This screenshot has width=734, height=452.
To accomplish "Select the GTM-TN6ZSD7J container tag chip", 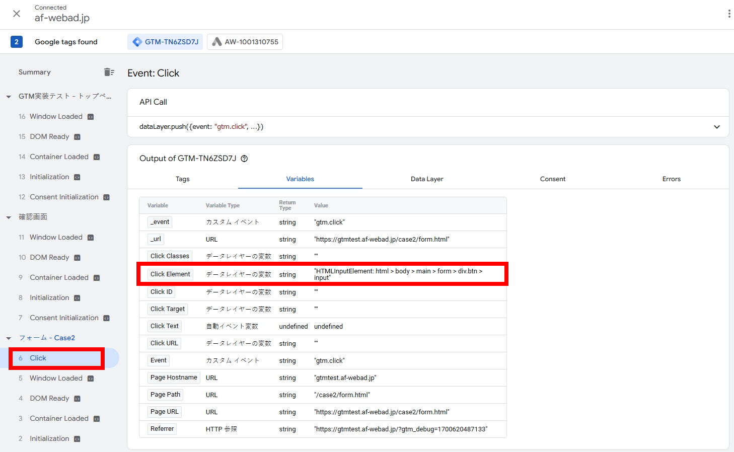I will point(165,42).
